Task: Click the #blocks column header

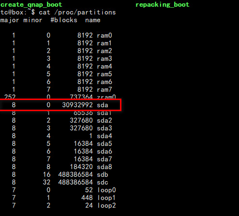Action: pyautogui.click(x=64, y=20)
